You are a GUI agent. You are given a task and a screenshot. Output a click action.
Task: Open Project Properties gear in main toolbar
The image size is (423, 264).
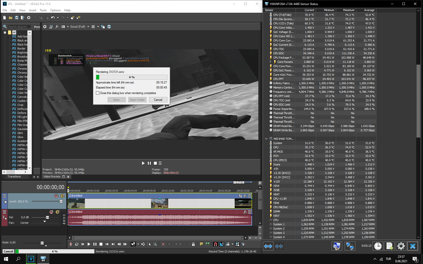pos(29,18)
